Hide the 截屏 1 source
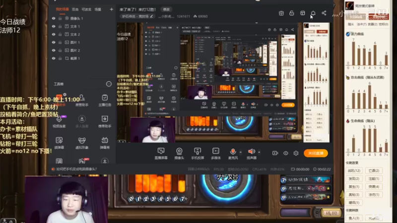This screenshot has width=397, height=223. point(54,58)
